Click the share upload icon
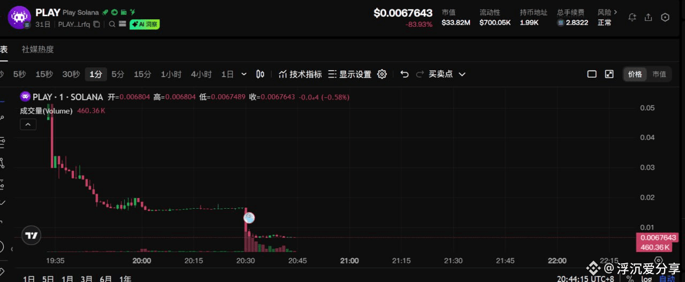Viewport: 685px width, 282px height. 649,17
